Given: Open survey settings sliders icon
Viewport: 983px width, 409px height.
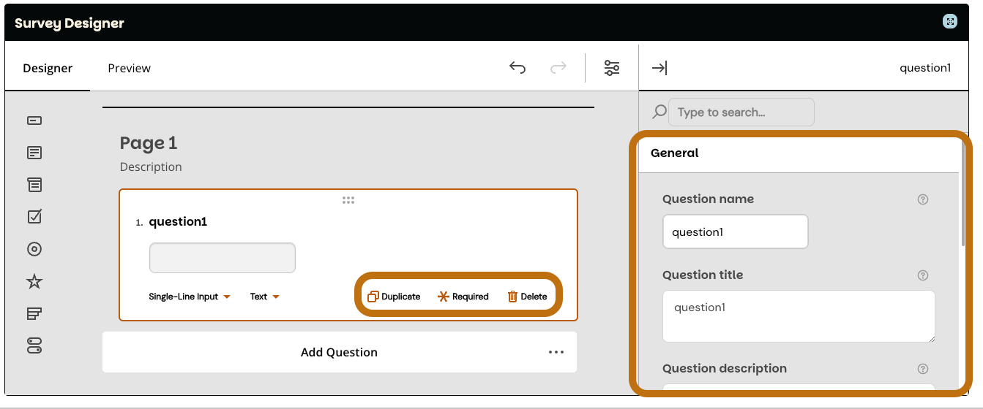Looking at the screenshot, I should (x=612, y=68).
